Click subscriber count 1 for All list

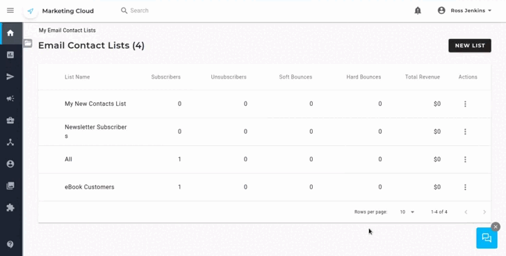[179, 159]
